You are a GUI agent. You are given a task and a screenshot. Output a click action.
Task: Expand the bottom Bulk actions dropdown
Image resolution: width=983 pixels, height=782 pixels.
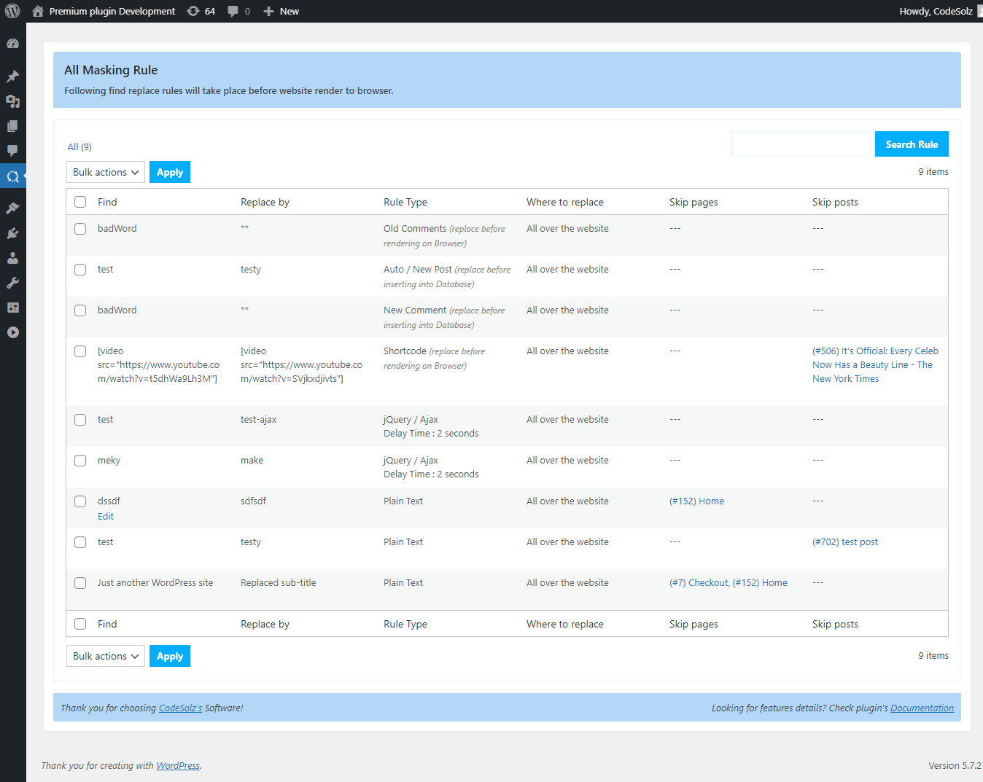pyautogui.click(x=106, y=656)
